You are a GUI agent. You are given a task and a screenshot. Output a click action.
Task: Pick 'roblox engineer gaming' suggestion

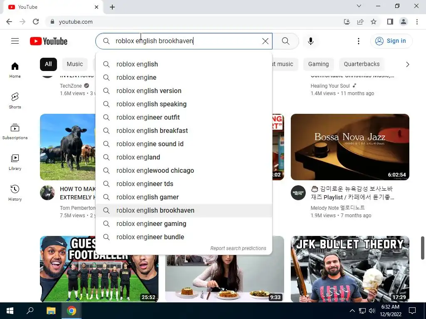click(x=184, y=224)
